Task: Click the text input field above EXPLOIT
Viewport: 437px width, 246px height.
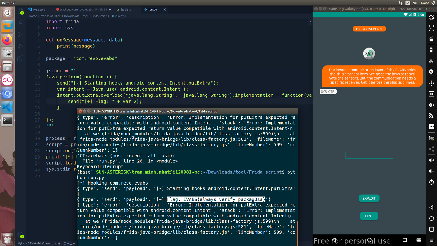Action: coord(369,155)
